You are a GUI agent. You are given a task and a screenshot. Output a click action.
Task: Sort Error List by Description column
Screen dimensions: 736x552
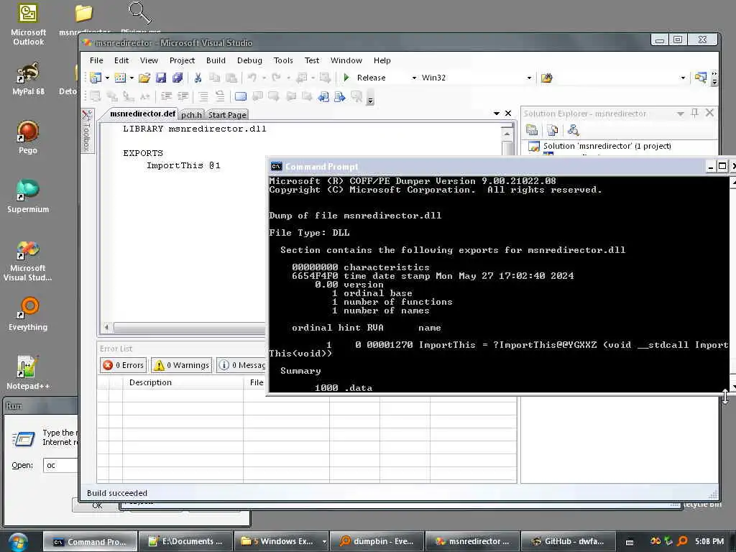click(183, 382)
